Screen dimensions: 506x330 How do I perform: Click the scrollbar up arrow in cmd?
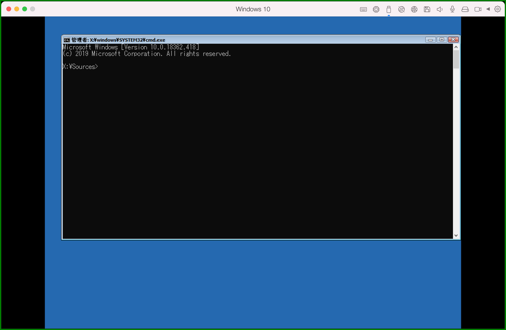pyautogui.click(x=456, y=47)
